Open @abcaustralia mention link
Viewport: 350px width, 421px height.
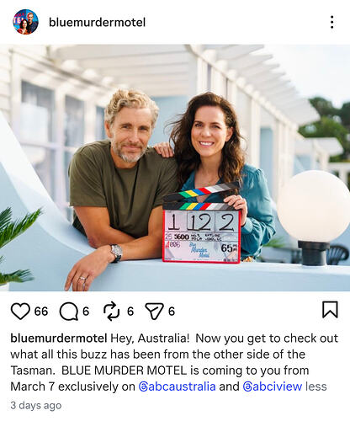point(178,386)
